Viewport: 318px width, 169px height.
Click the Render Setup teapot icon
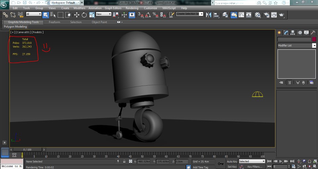pyautogui.click(x=266, y=15)
